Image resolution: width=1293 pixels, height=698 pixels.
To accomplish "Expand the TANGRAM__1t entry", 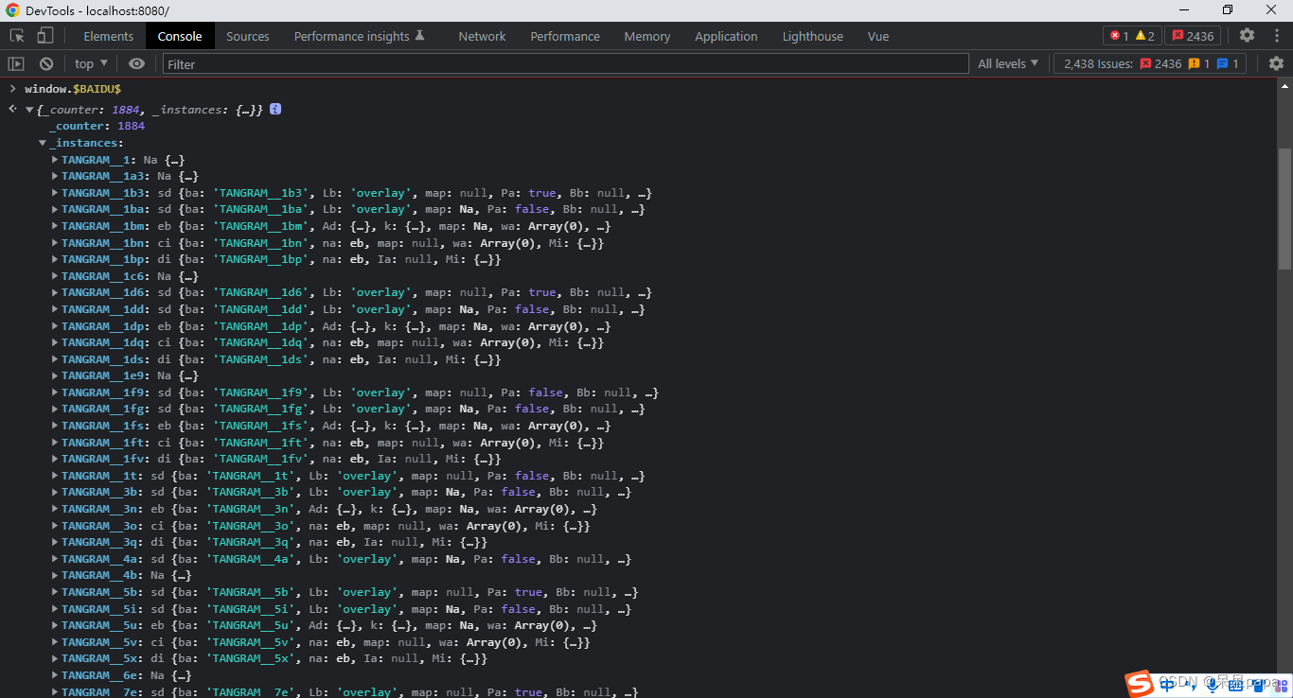I will coord(55,476).
